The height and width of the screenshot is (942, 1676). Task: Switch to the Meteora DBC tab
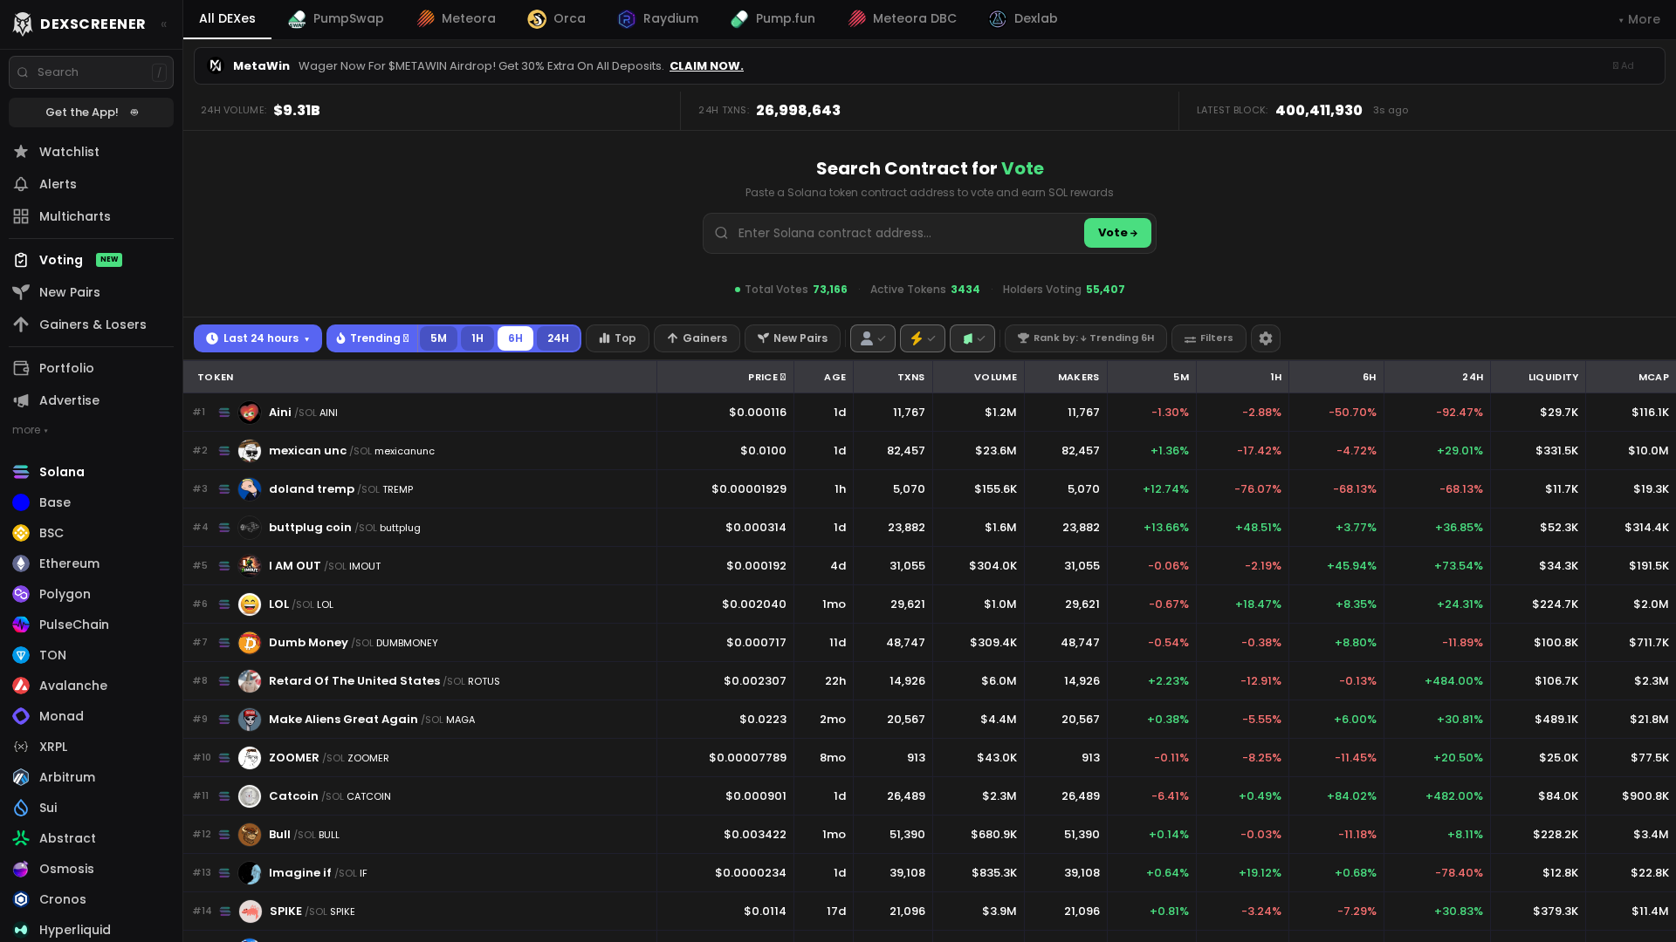[x=903, y=19]
